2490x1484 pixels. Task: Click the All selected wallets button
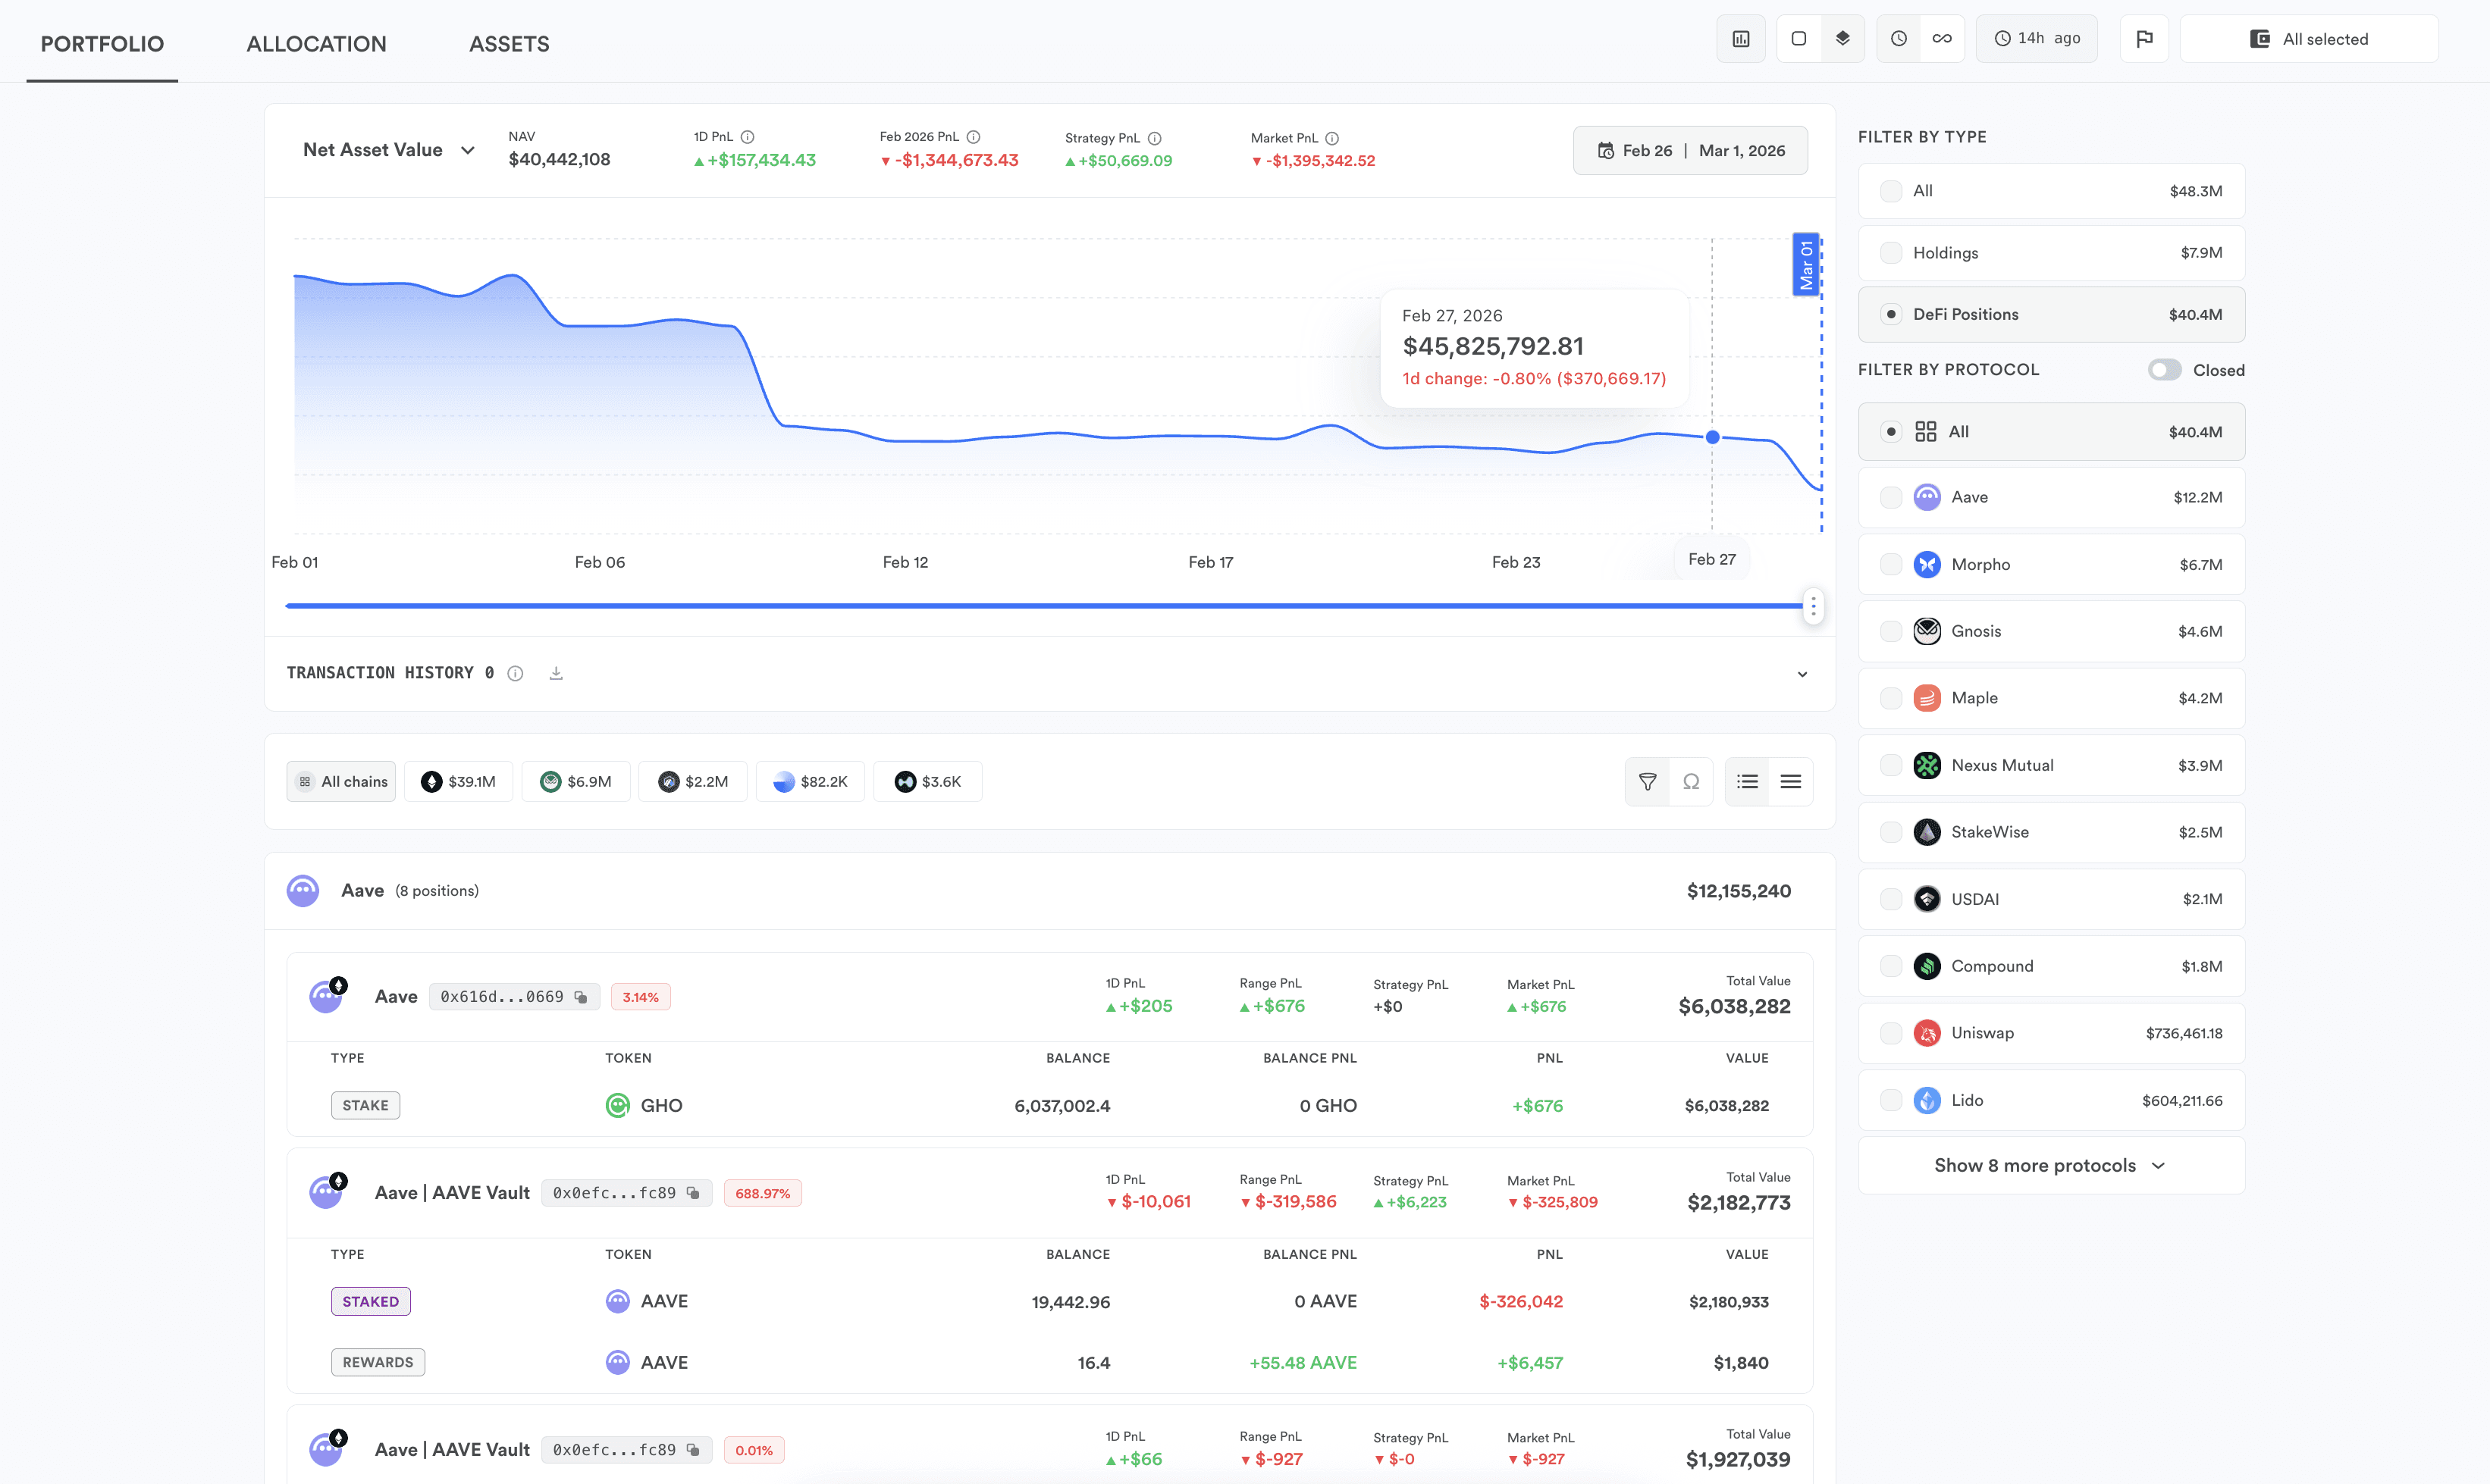[x=2309, y=39]
